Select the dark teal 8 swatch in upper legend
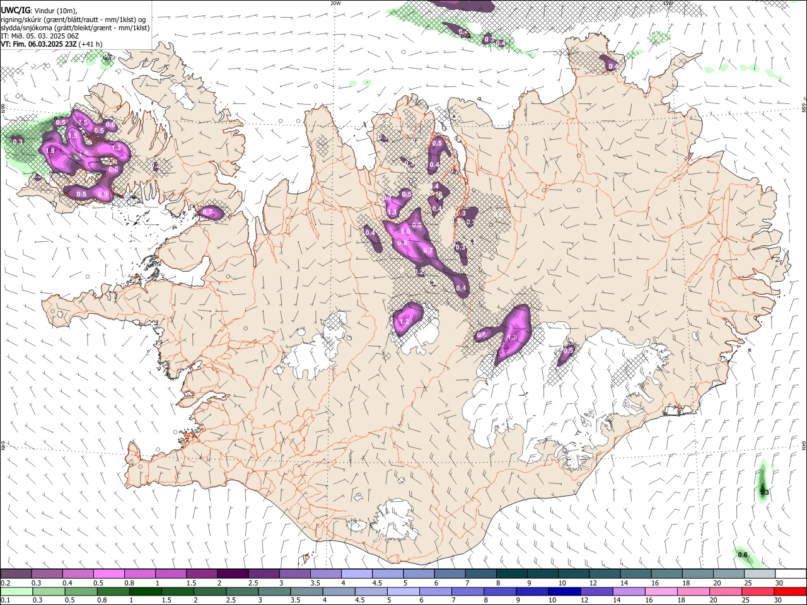This screenshot has height=605, width=807. [x=512, y=573]
